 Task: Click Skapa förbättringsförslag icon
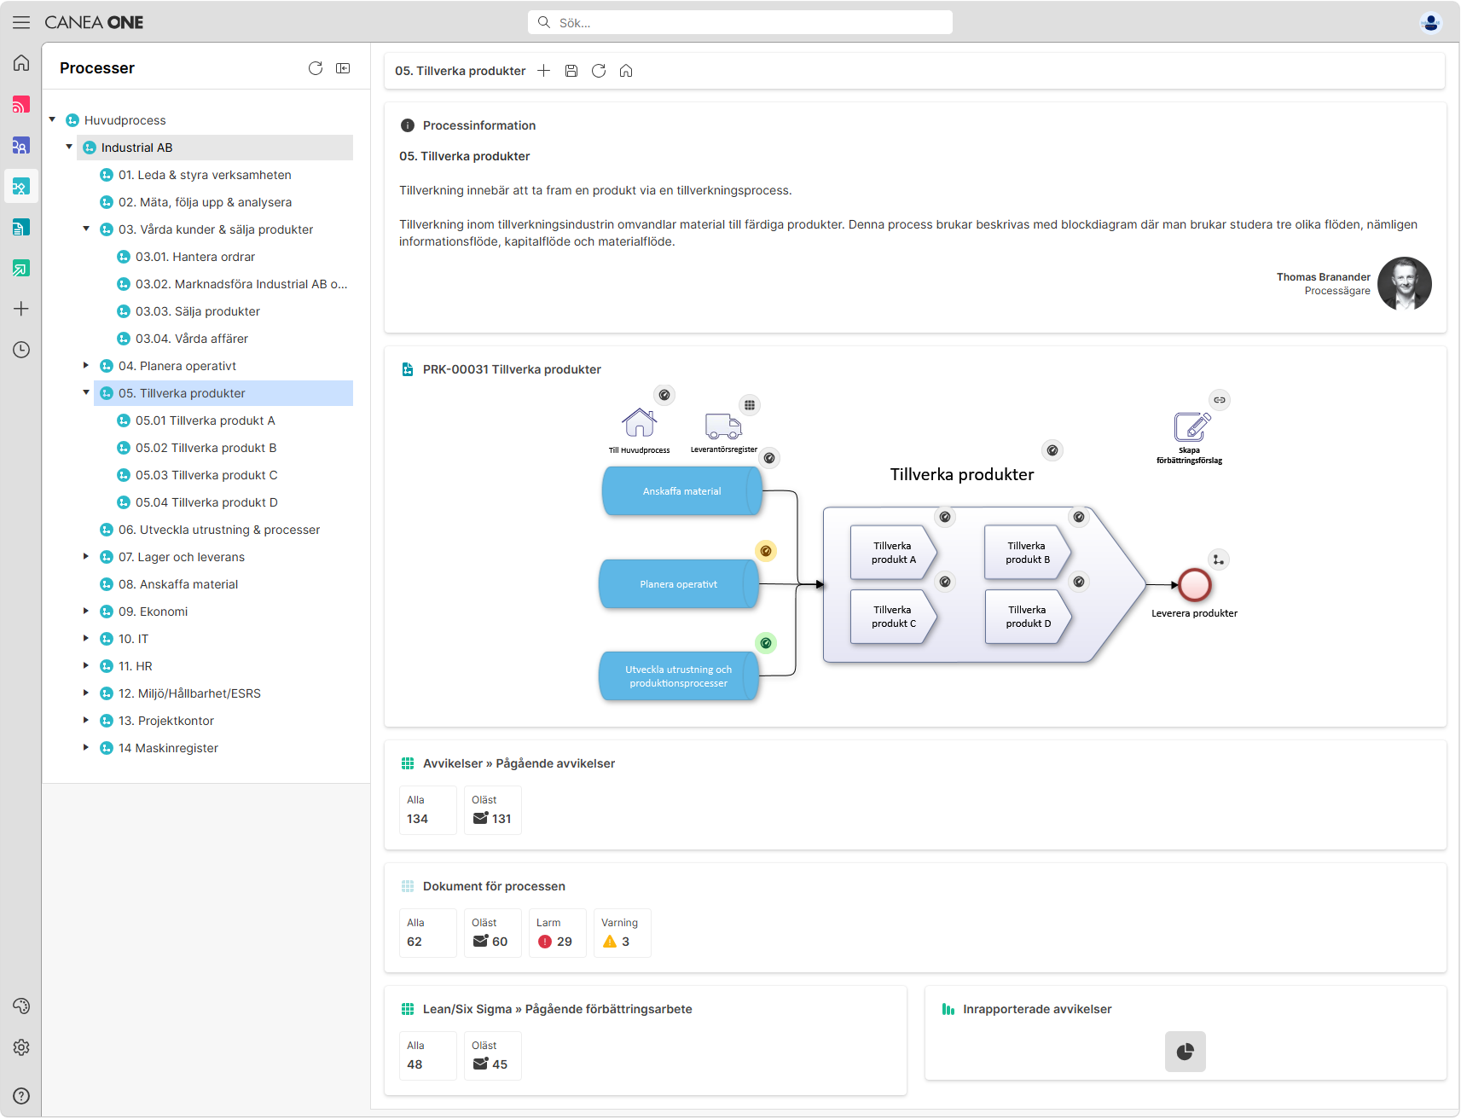(x=1191, y=426)
